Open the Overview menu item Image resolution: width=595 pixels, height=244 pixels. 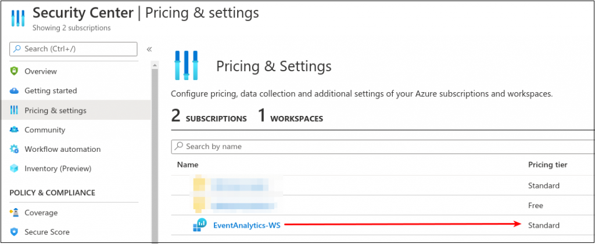pyautogui.click(x=41, y=71)
